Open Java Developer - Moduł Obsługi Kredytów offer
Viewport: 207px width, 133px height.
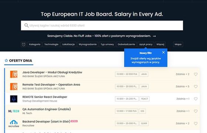[x=52, y=72]
